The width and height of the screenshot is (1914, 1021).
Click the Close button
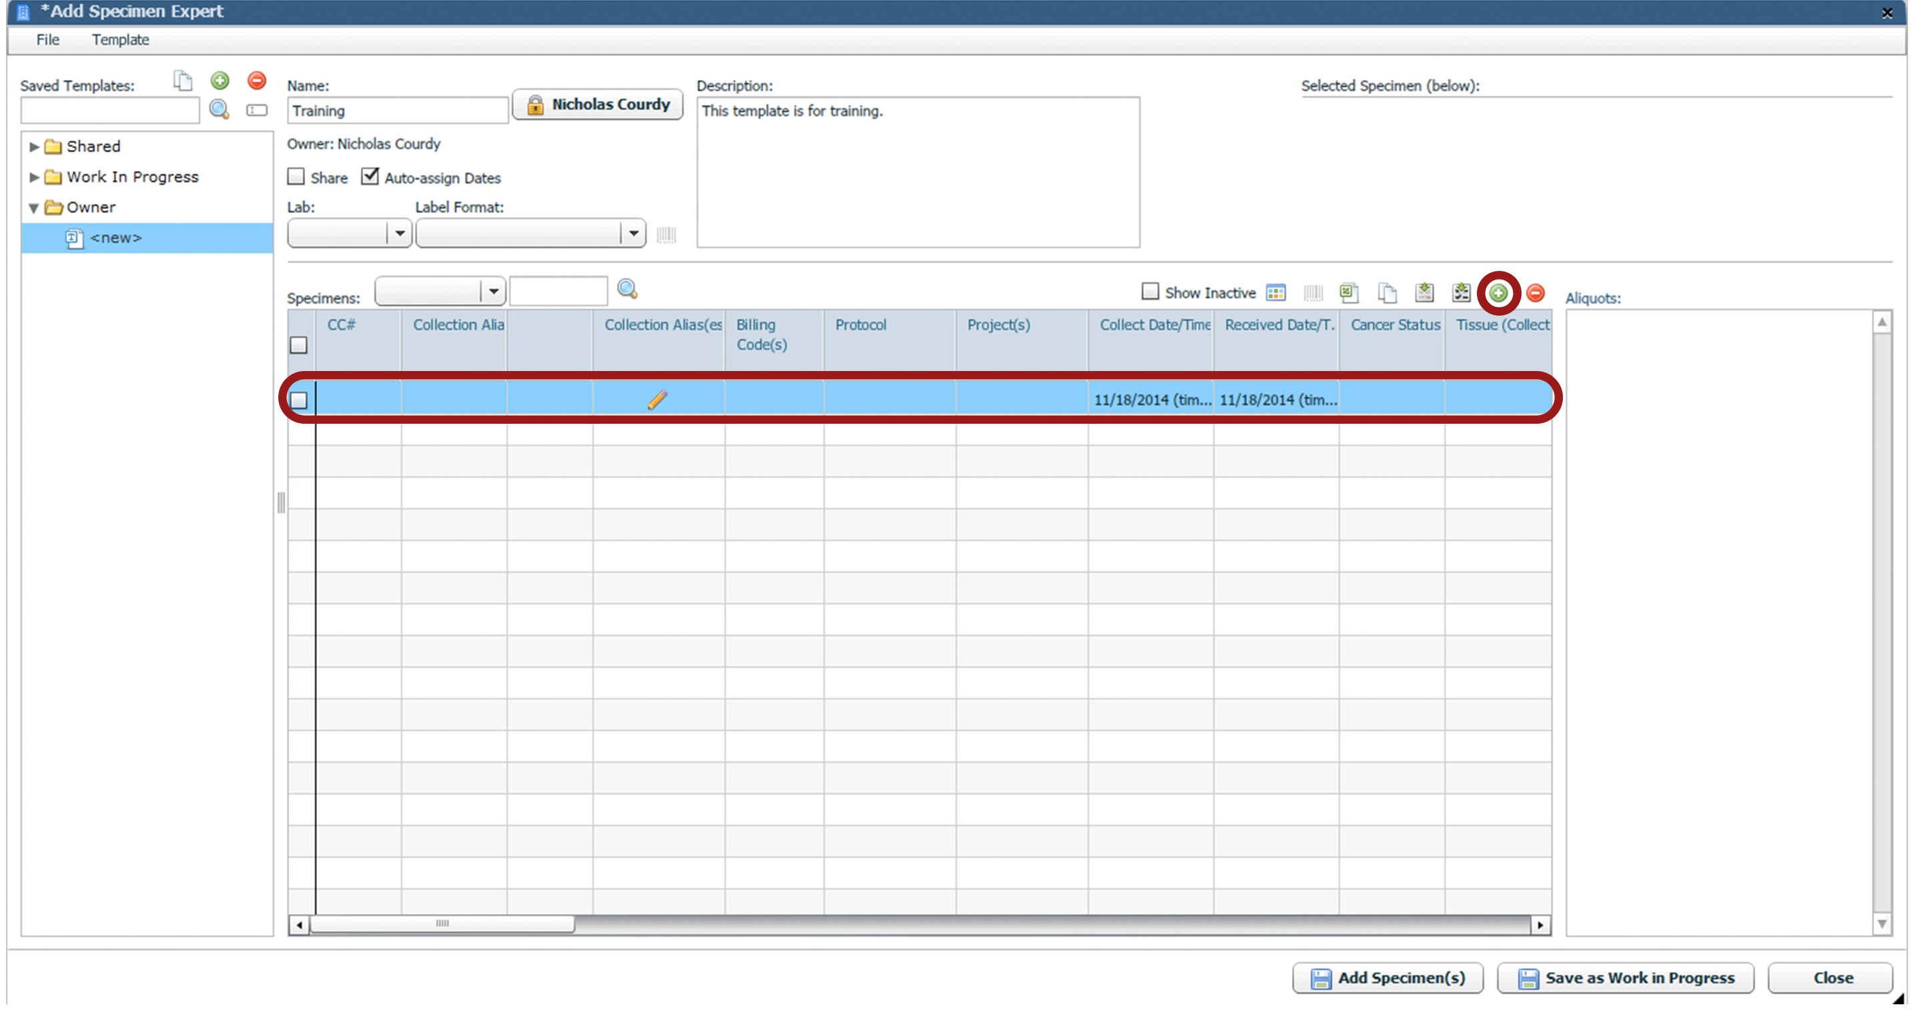(1831, 979)
